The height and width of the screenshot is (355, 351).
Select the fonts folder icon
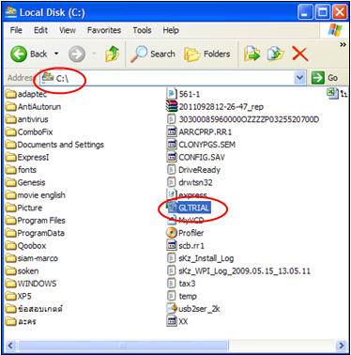pyautogui.click(x=11, y=170)
